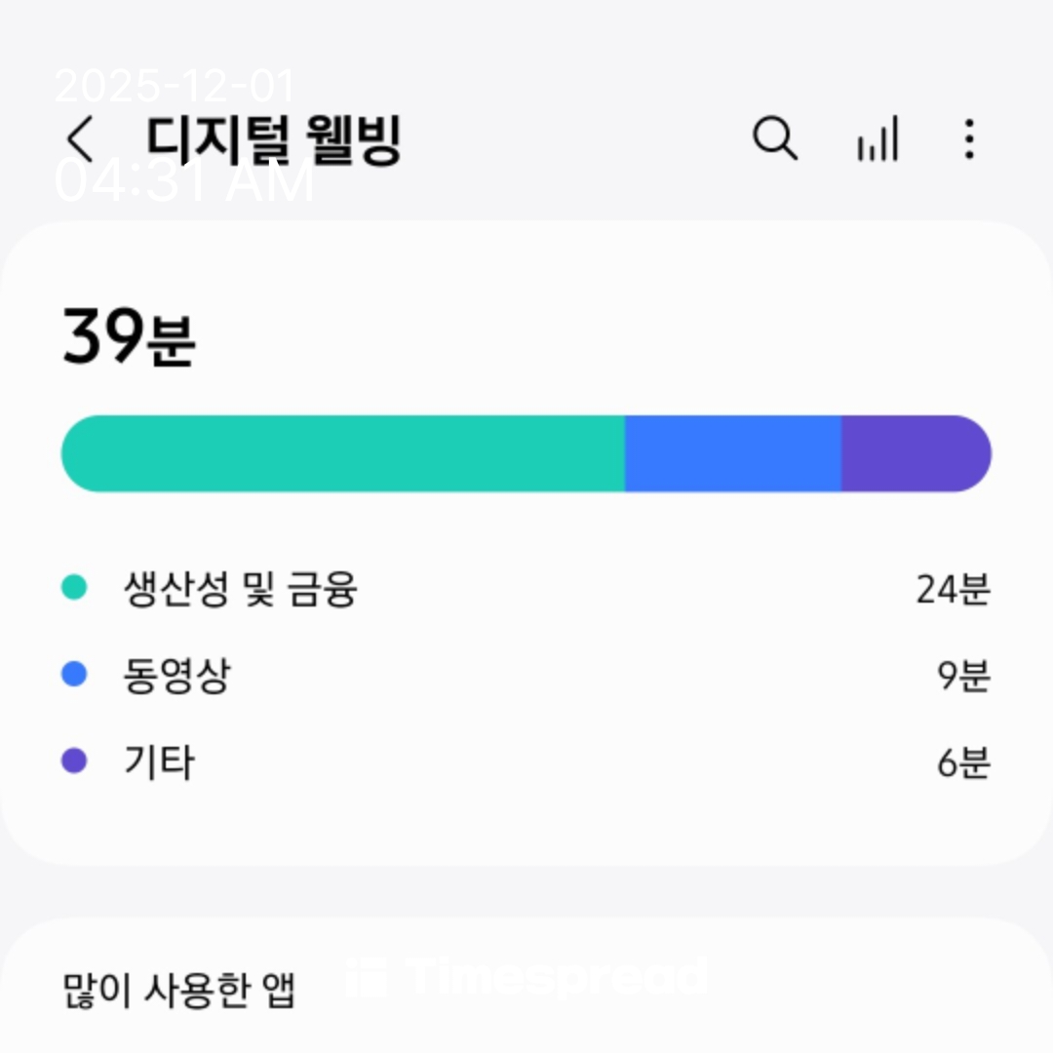Select the green segment of the usage bar
1053x1053 pixels.
point(341,453)
